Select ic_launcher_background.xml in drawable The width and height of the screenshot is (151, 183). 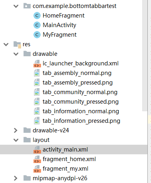[80, 63]
